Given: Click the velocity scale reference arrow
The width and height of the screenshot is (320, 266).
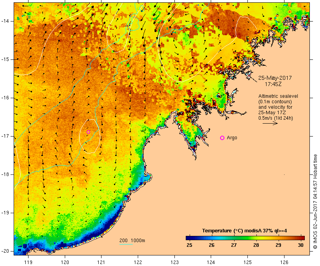Looking at the screenshot, I should coord(270,123).
